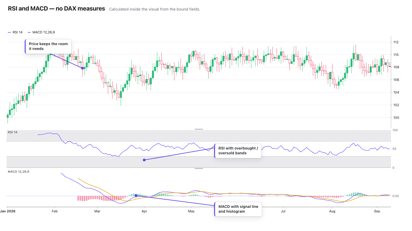Viewport: 412px width, 231px height.
Task: Click the 50 label on the RSI axis
Action: (395, 149)
